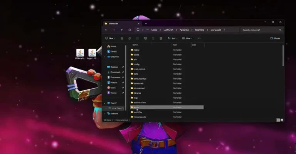Click the Cut scissors icon
The width and height of the screenshot is (296, 154).
coord(122,38)
